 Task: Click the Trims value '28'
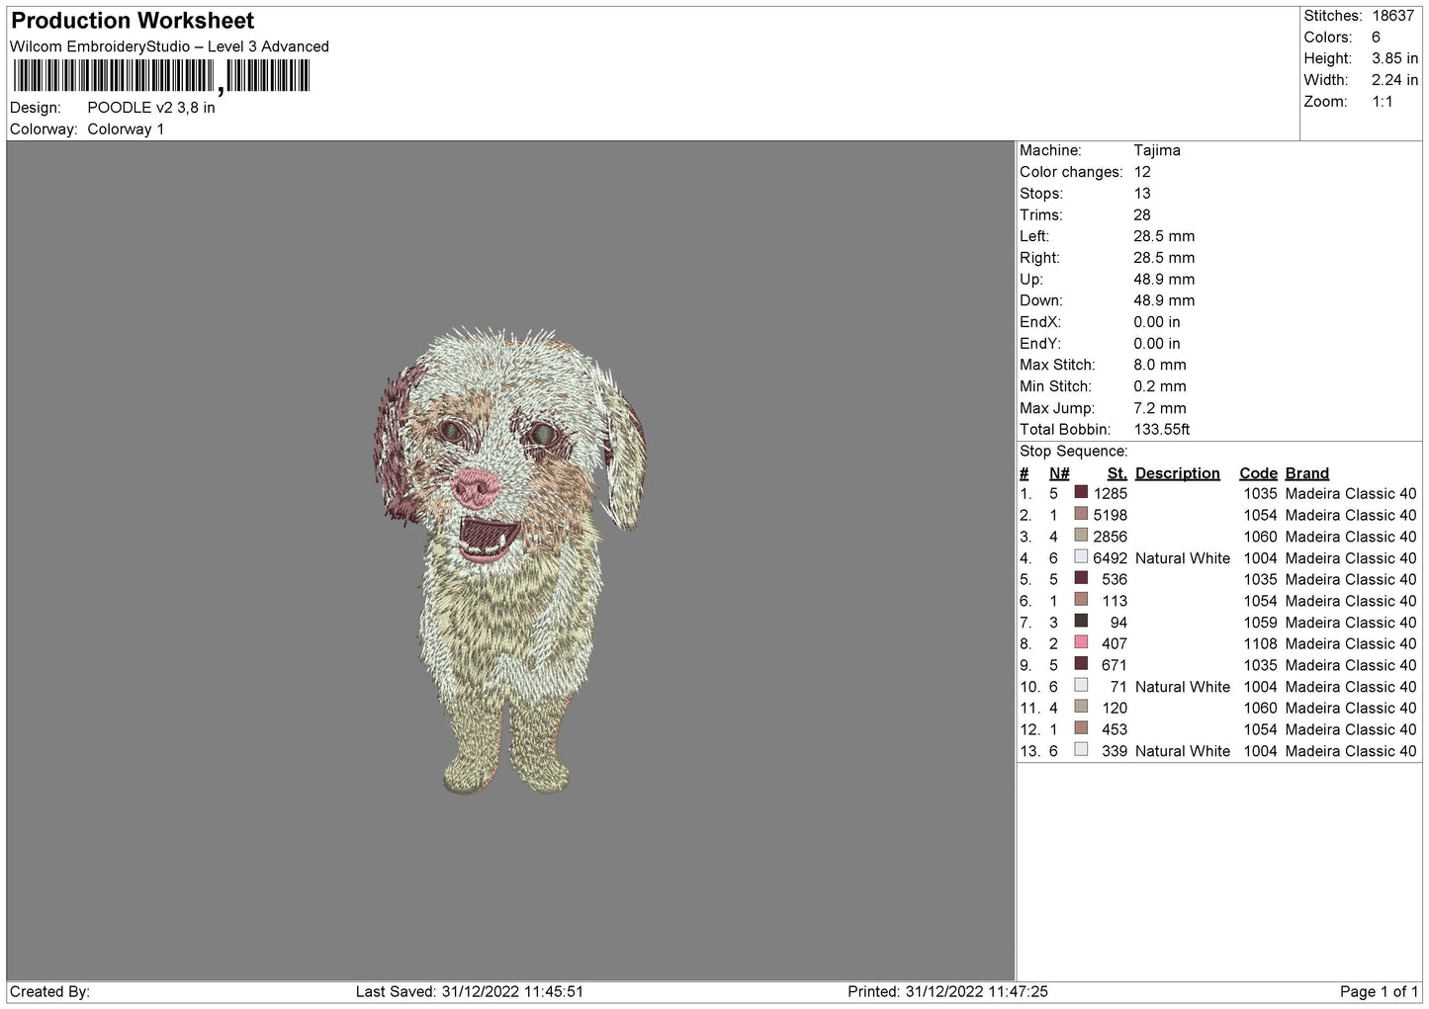pyautogui.click(x=1142, y=214)
